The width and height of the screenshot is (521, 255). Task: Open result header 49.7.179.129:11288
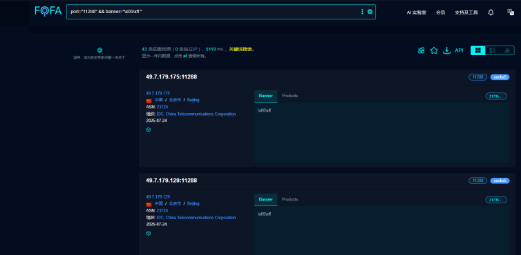(171, 181)
